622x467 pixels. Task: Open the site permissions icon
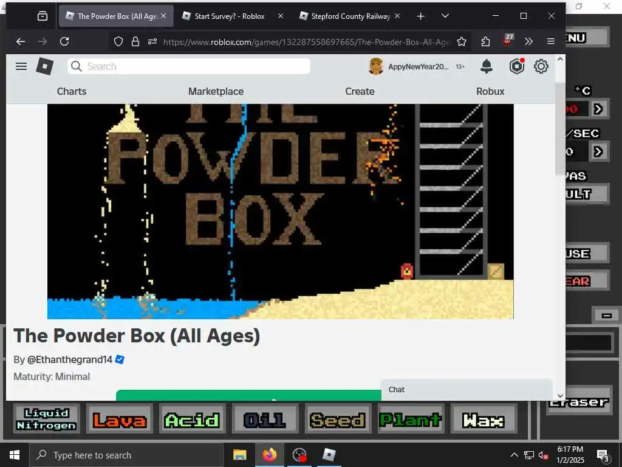coord(152,41)
